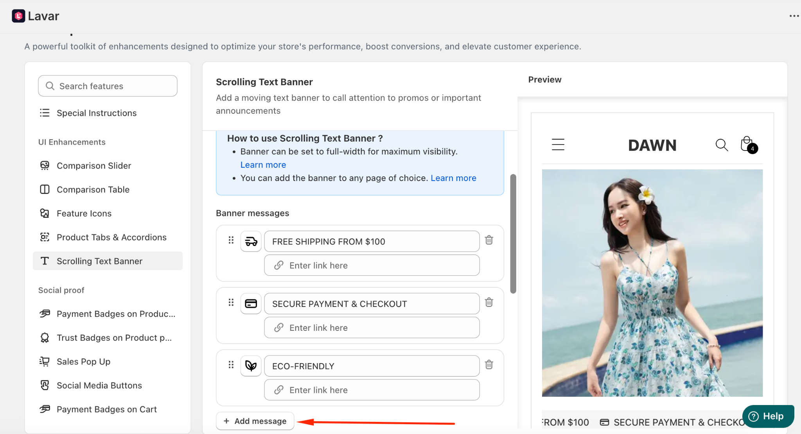Click the search icon in DAWN preview
801x434 pixels.
[x=722, y=145]
